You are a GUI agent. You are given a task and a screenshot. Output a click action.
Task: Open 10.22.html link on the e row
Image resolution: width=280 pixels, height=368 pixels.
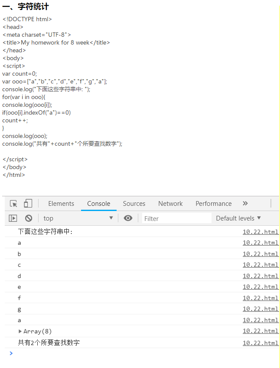(x=260, y=287)
